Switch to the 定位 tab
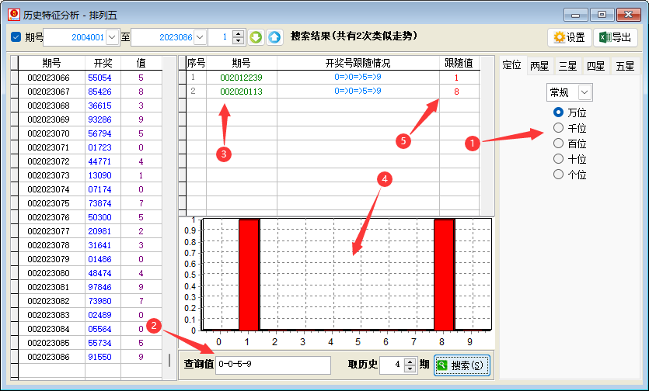This screenshot has width=649, height=391. click(512, 65)
